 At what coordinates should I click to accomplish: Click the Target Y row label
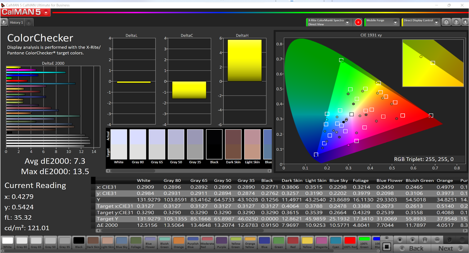[x=107, y=219]
